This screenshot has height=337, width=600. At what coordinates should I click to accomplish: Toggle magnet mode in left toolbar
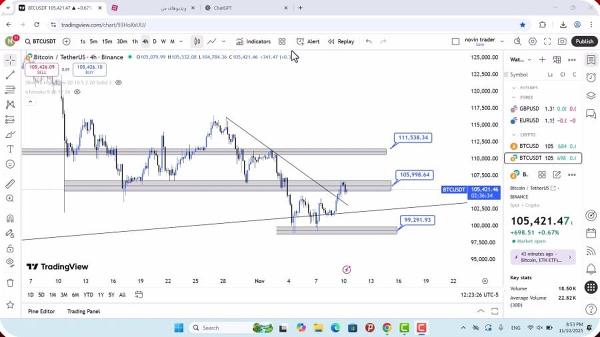[x=10, y=218]
